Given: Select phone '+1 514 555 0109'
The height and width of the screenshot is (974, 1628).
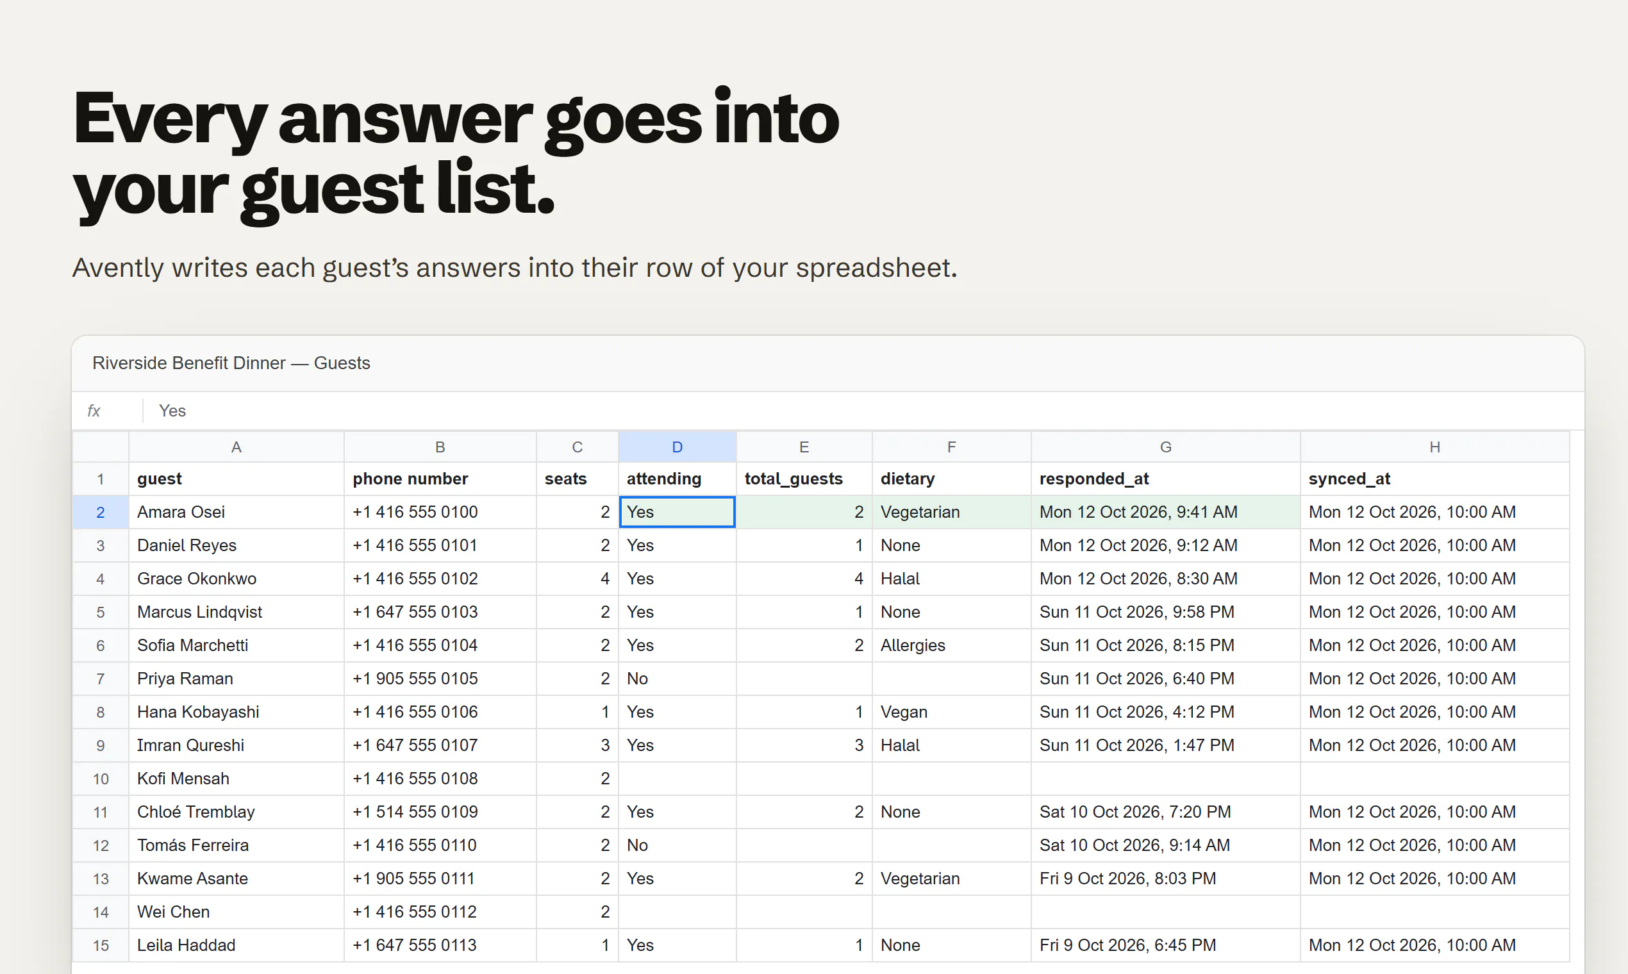Looking at the screenshot, I should 440,812.
